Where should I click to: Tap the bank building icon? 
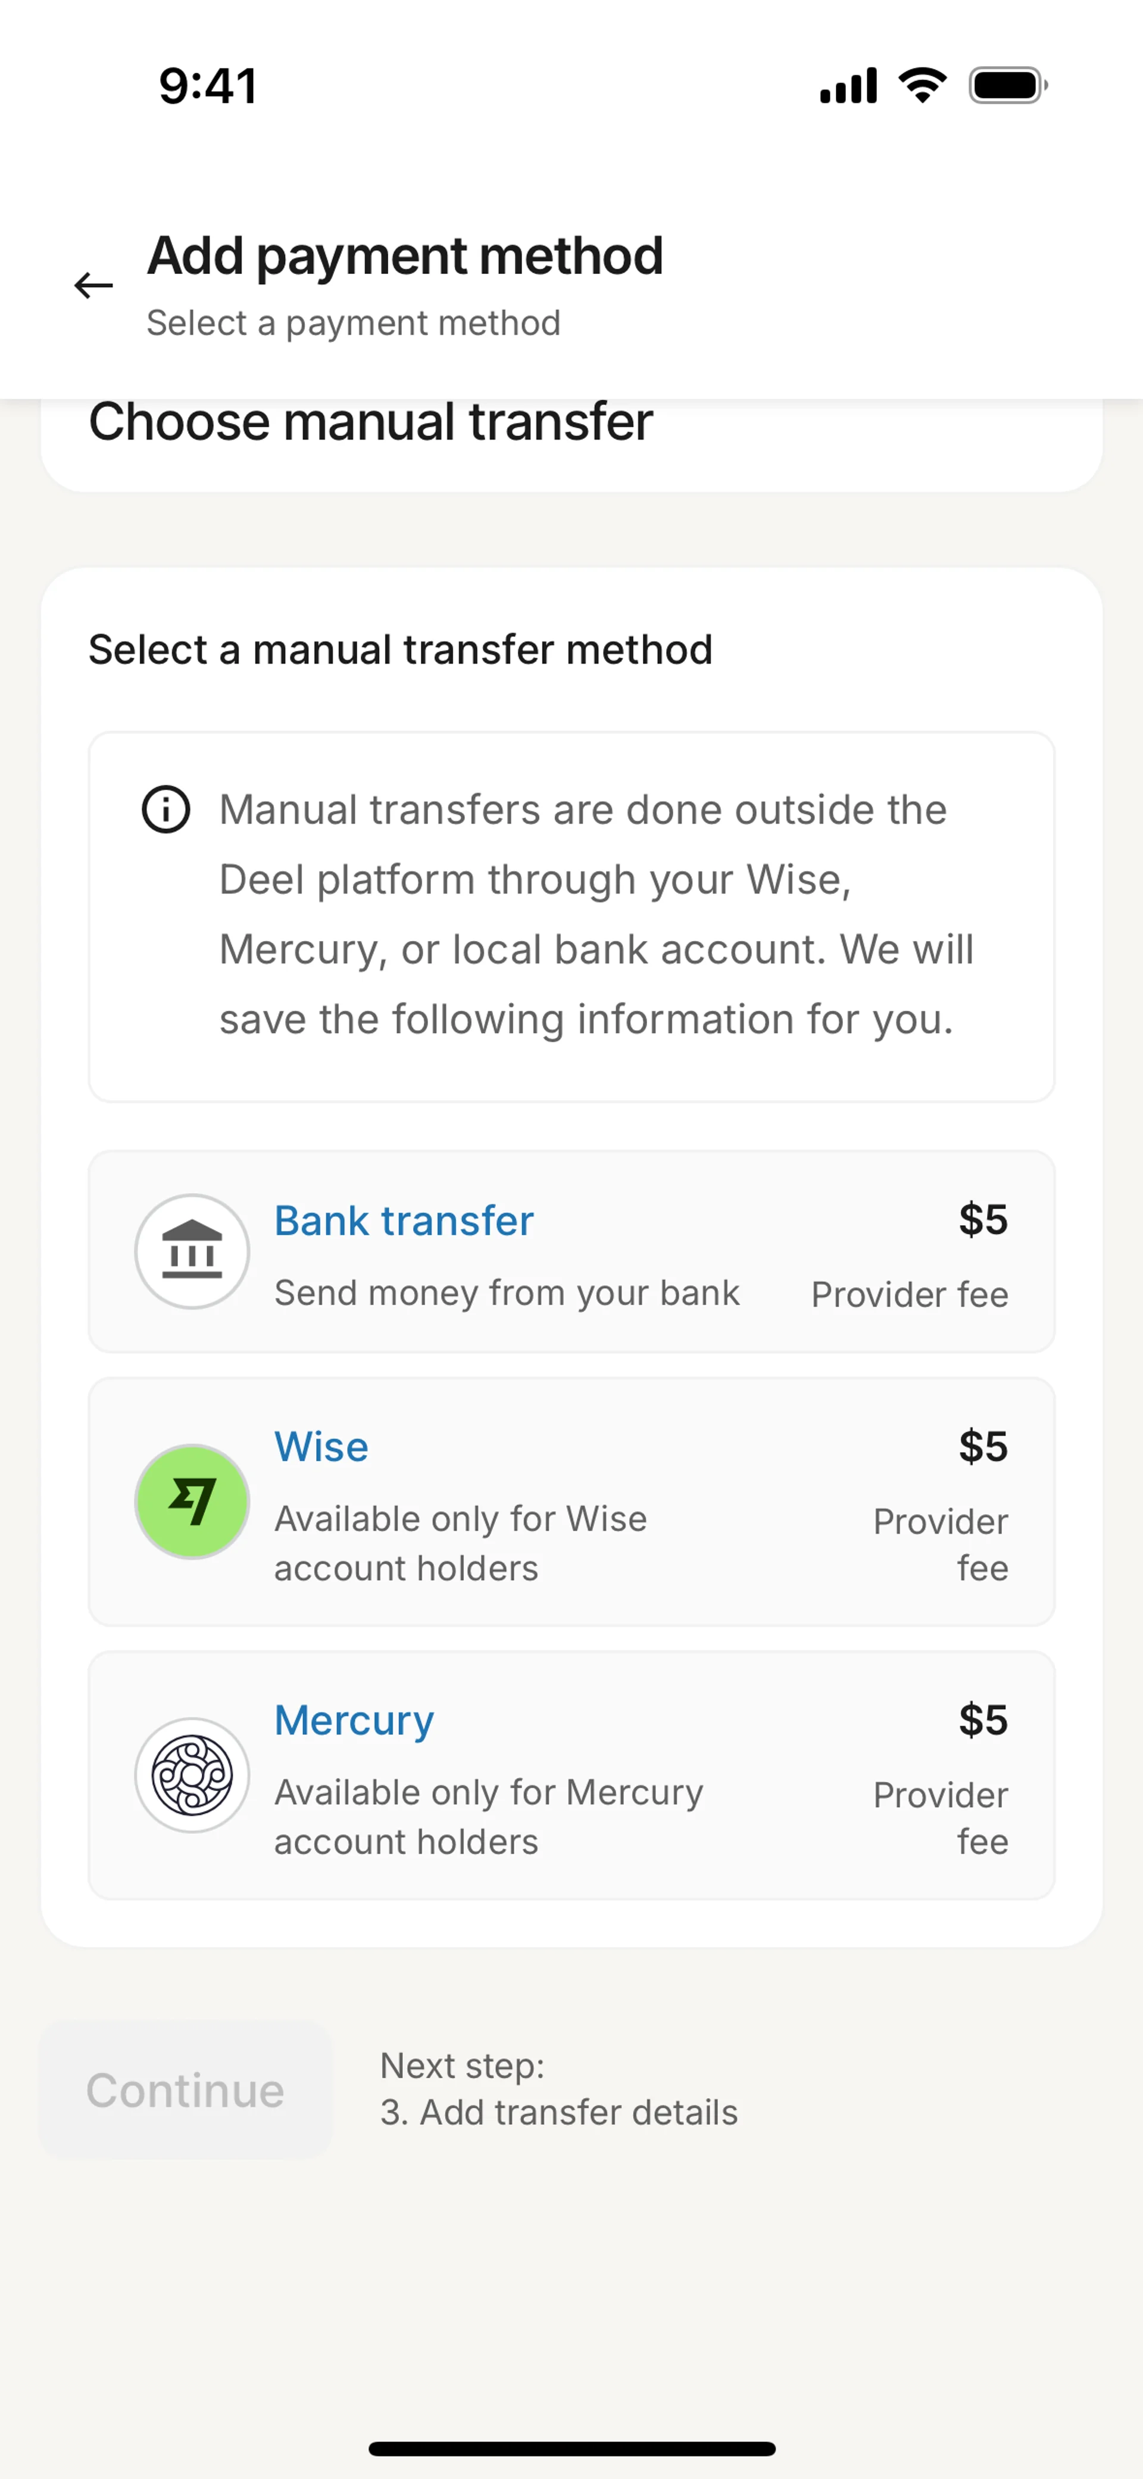coord(192,1252)
